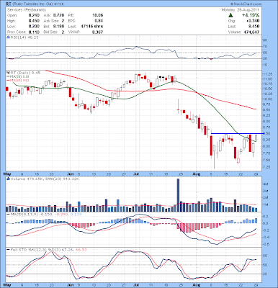Click the Prev Close value 8.110
This screenshot has height=288, width=278.
[x=35, y=32]
